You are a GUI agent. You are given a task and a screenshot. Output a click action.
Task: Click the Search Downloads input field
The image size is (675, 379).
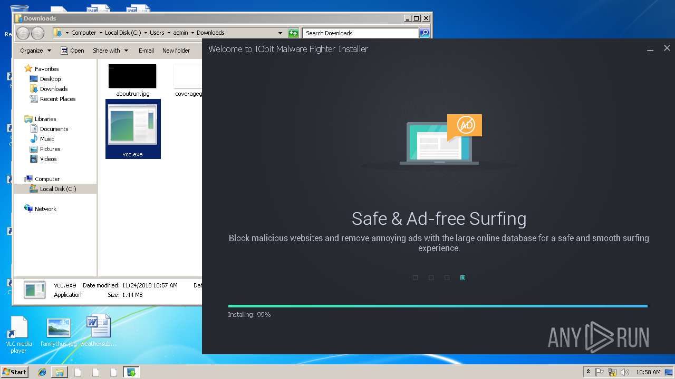coord(361,33)
